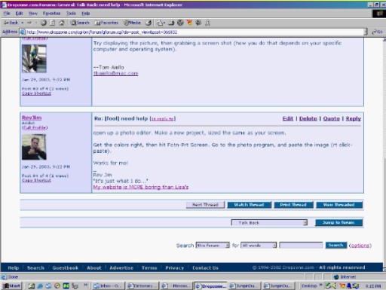386x290 pixels.
Task: Click the Messenger figure icon in the toolbar
Action: click(x=207, y=23)
